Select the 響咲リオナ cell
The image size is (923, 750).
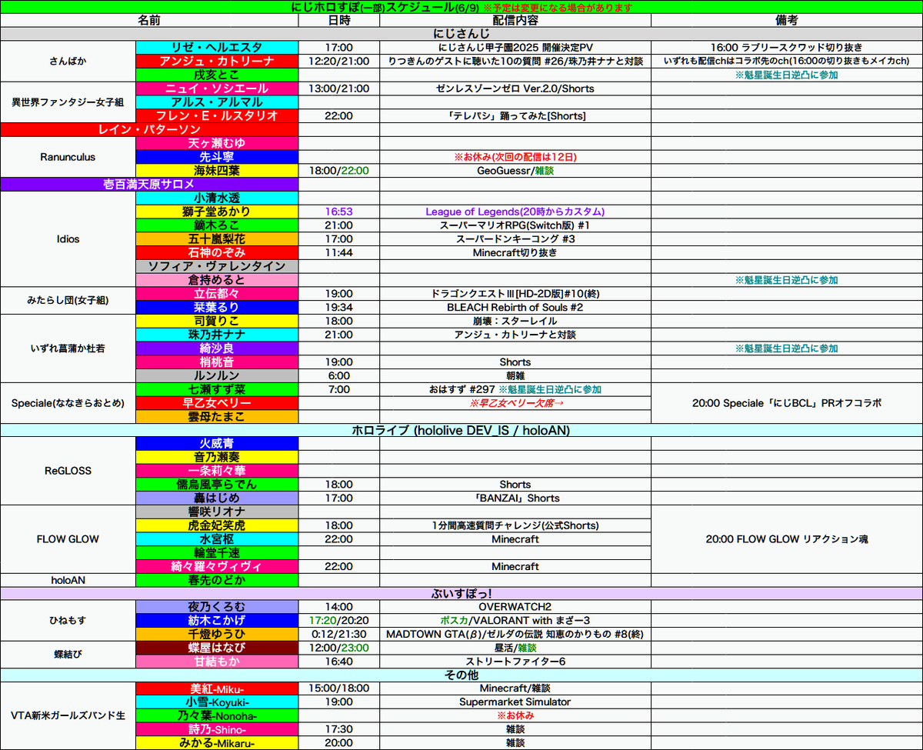click(x=217, y=512)
